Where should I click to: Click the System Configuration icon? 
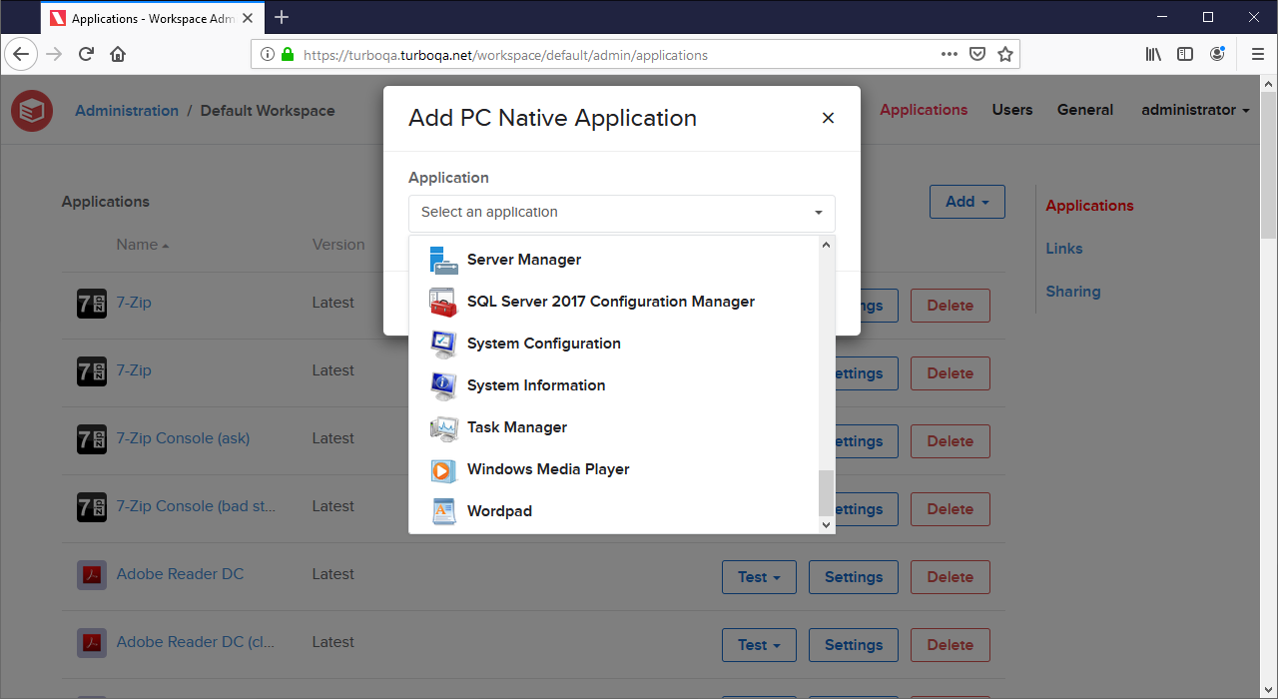tap(443, 344)
